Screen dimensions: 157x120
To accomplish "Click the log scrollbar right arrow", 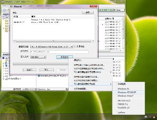I will 93,41.
